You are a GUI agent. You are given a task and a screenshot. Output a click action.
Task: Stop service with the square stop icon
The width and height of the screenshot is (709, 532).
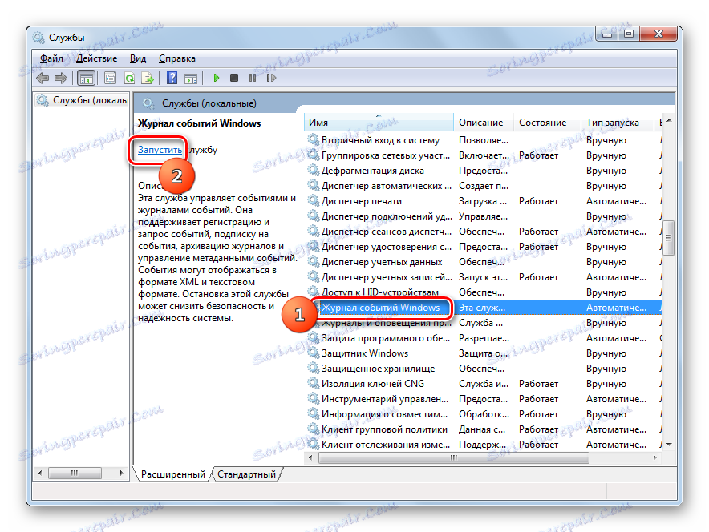point(234,79)
